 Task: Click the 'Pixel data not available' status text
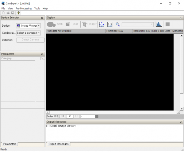pyautogui.click(x=59, y=31)
